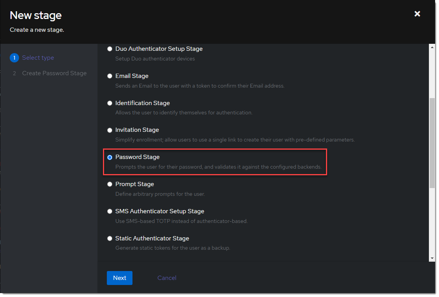Click the Email Stage description text

click(x=200, y=86)
